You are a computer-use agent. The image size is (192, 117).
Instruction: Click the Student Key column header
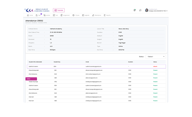tap(57, 62)
